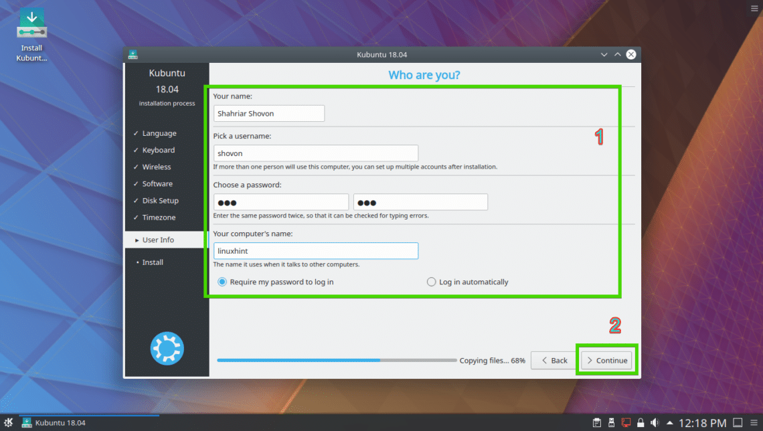763x431 pixels.
Task: Click the Pick a username field
Action: point(316,153)
